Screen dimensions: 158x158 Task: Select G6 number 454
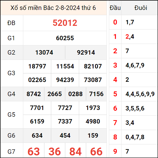point(65,136)
